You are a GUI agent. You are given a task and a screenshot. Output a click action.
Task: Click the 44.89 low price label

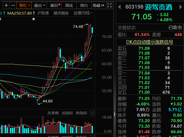click(47, 101)
